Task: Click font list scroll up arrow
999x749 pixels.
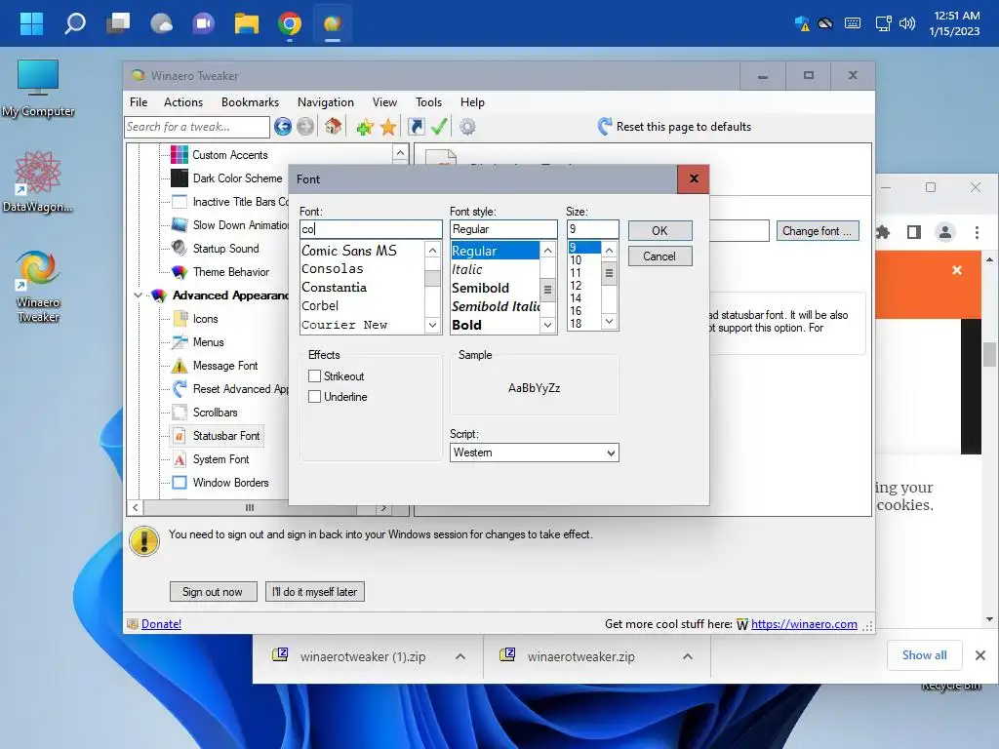Action: [432, 251]
